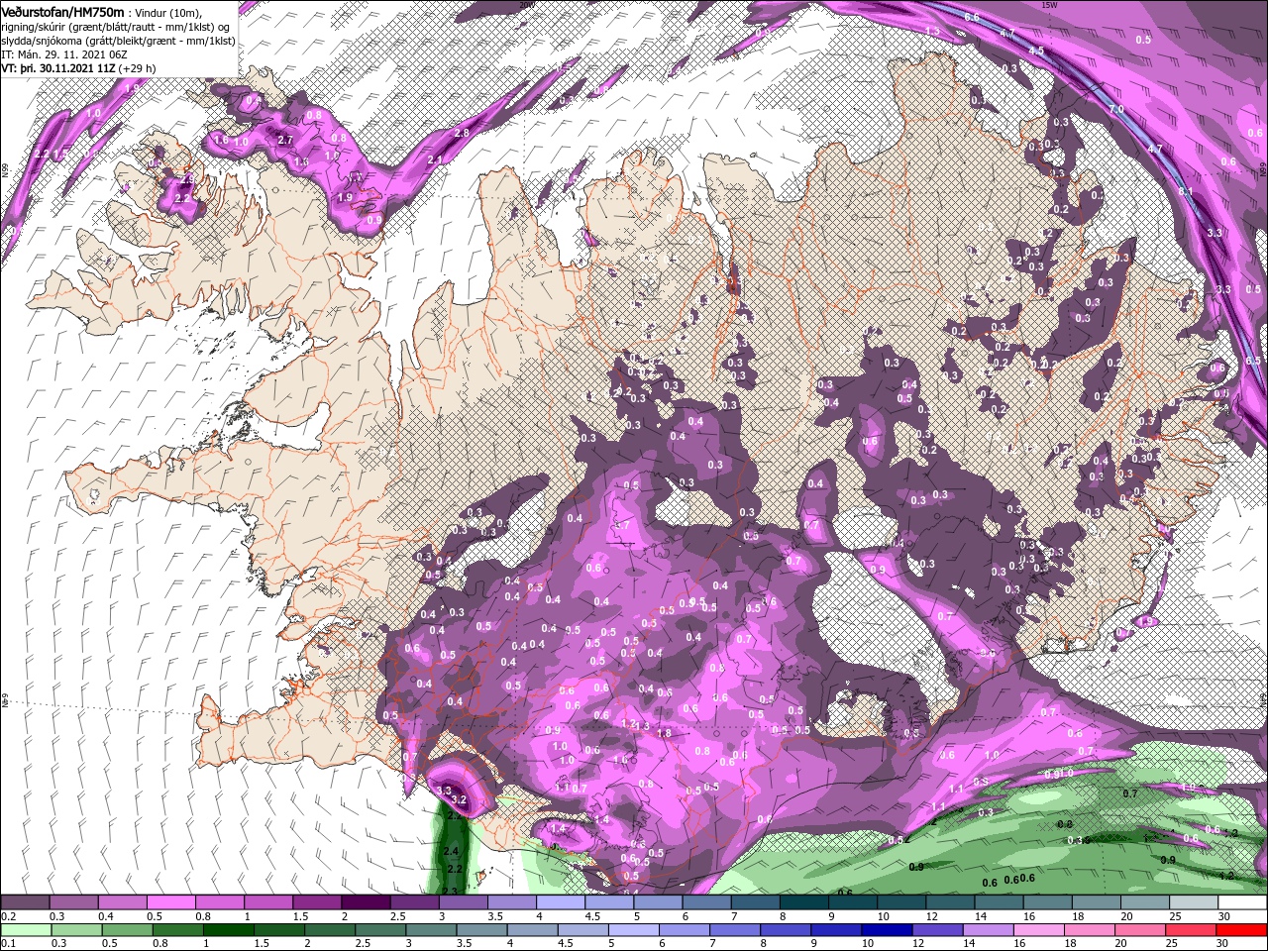Click the '6.6' value on the map's upper edge

(x=972, y=17)
